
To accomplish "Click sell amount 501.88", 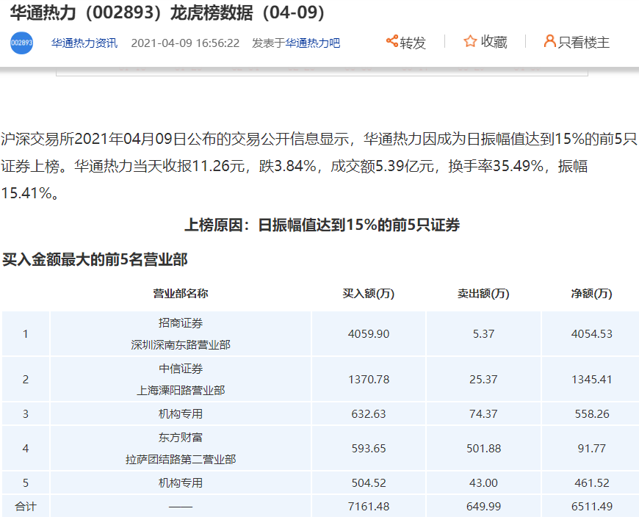I will [484, 449].
